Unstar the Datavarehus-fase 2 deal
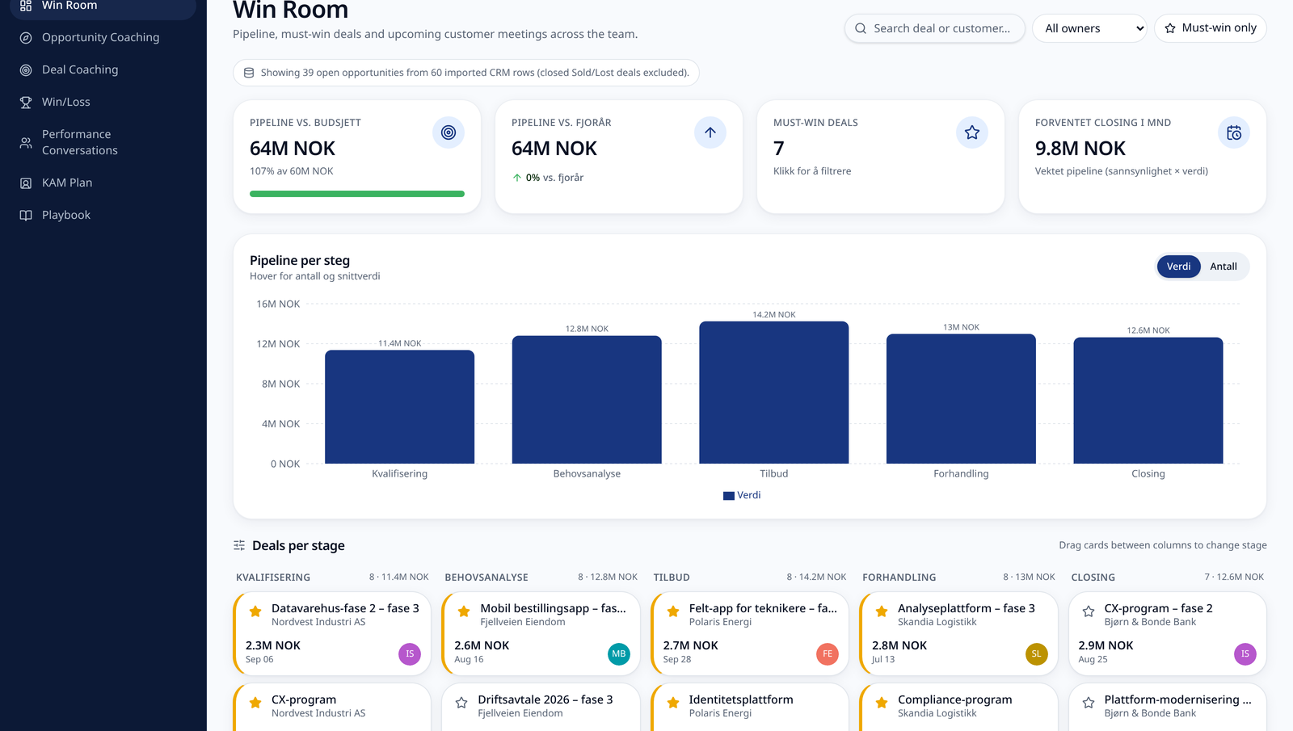Viewport: 1293px width, 731px height. pyautogui.click(x=255, y=611)
